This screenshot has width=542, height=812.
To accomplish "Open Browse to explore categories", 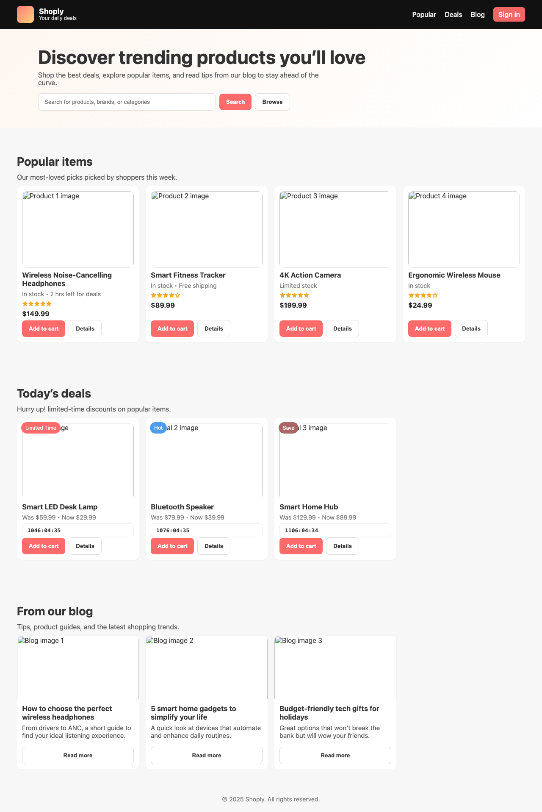I will [x=272, y=102].
